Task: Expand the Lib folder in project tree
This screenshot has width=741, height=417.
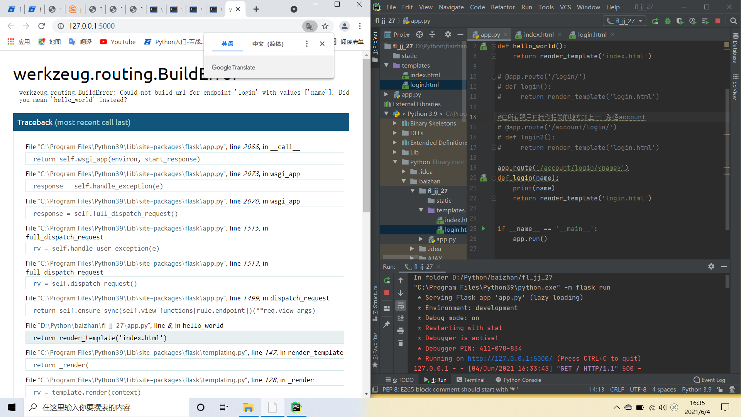Action: [x=395, y=153]
